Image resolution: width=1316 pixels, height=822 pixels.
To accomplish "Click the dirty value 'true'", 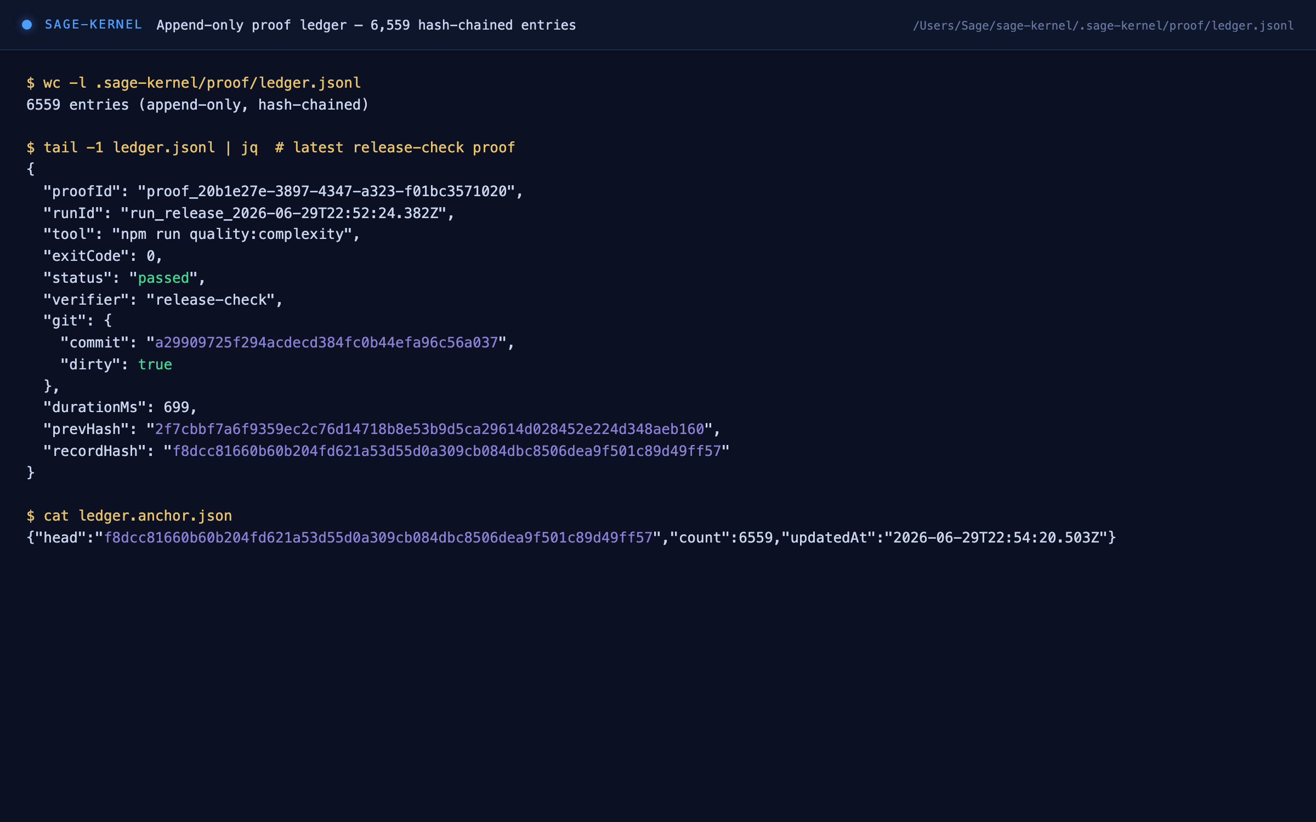I will (x=155, y=364).
